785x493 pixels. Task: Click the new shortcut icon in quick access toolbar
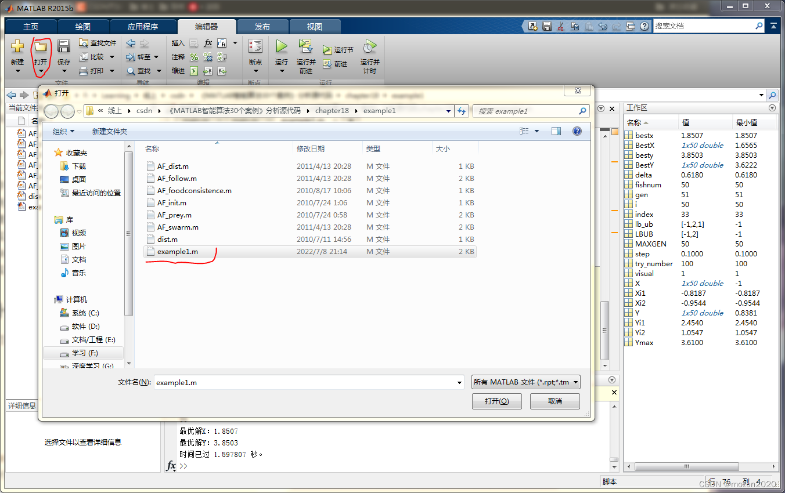533,26
